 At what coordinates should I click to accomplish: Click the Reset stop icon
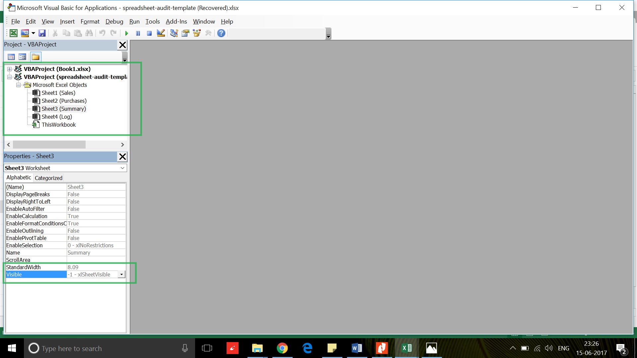pyautogui.click(x=149, y=33)
